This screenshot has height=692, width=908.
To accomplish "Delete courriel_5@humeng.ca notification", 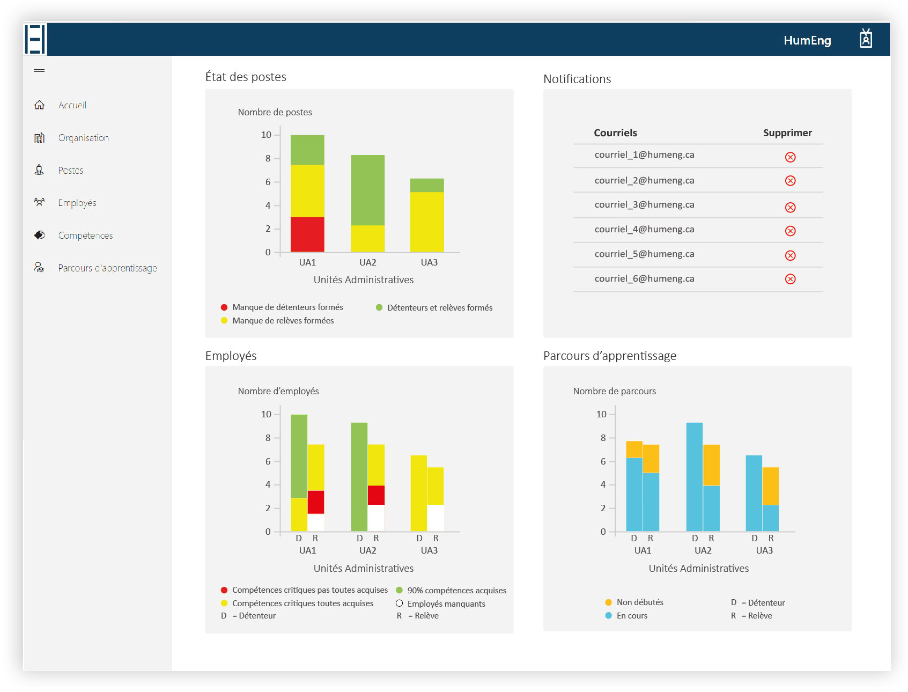I will point(790,256).
